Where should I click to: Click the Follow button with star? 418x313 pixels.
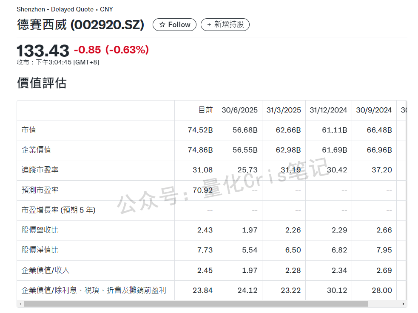pyautogui.click(x=174, y=25)
